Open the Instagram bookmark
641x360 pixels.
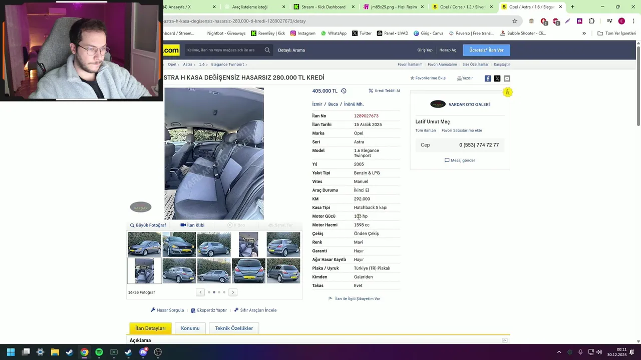[303, 33]
